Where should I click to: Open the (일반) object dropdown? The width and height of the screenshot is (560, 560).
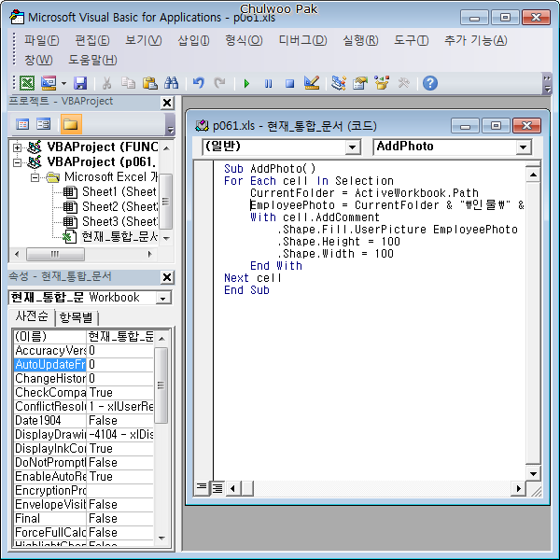coord(352,147)
